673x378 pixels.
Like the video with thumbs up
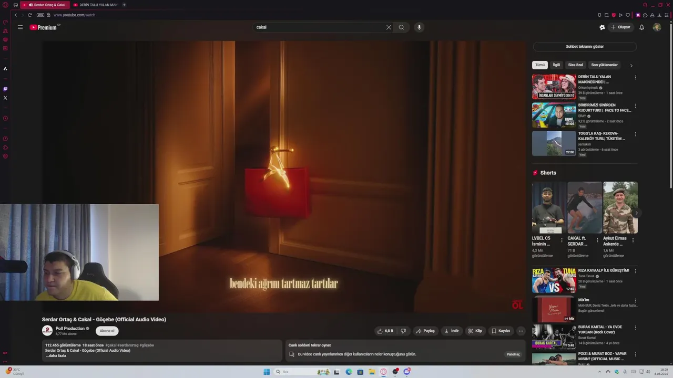[386, 331]
